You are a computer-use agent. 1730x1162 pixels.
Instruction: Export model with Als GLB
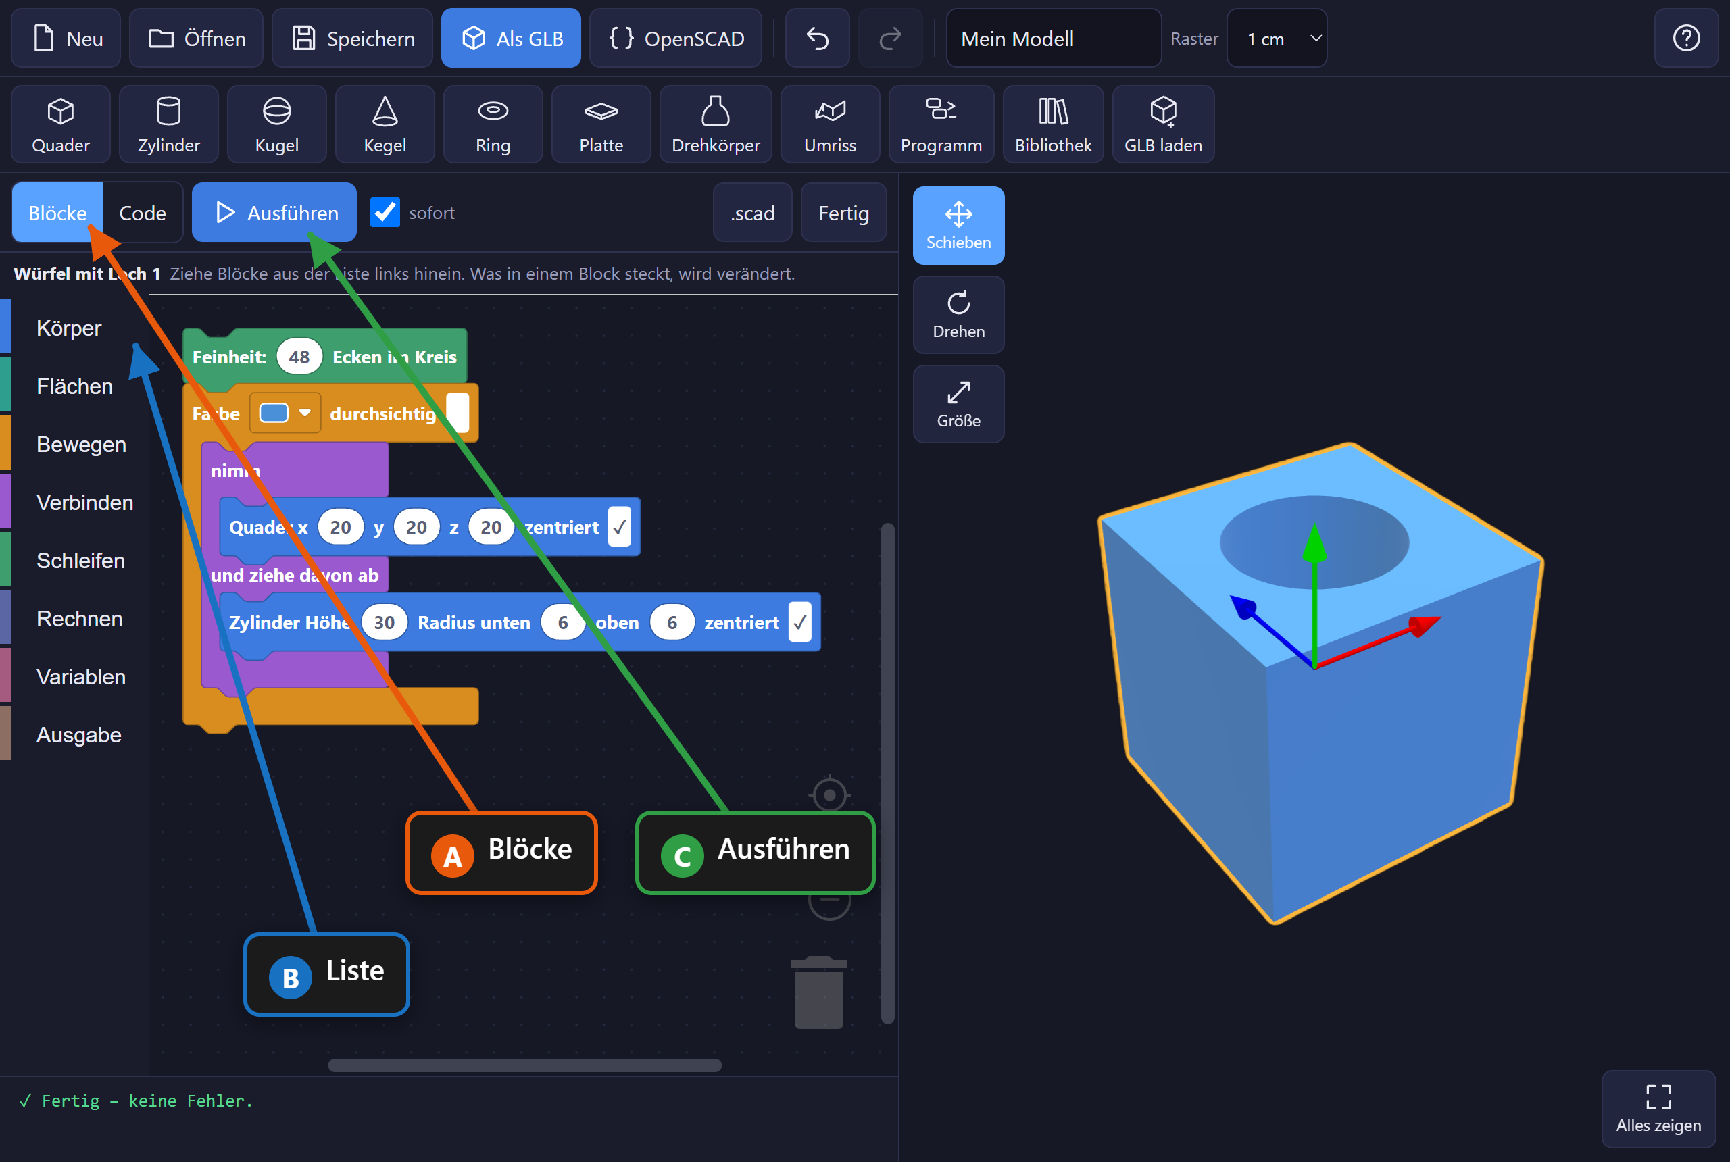512,39
